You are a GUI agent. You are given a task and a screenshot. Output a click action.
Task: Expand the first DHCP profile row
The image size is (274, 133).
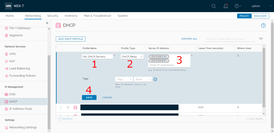pos(68,107)
